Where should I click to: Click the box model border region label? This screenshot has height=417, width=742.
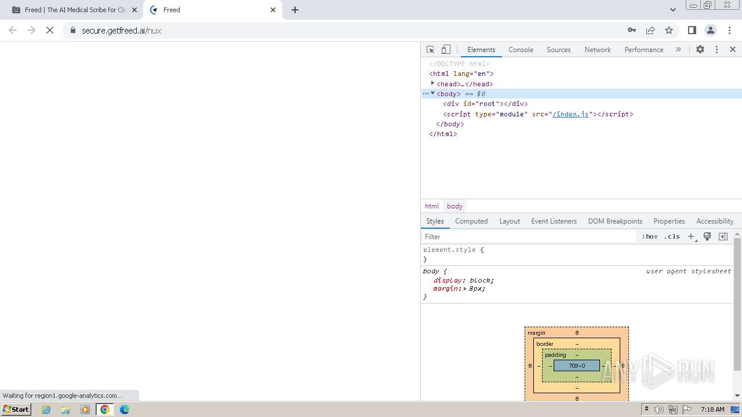click(544, 344)
